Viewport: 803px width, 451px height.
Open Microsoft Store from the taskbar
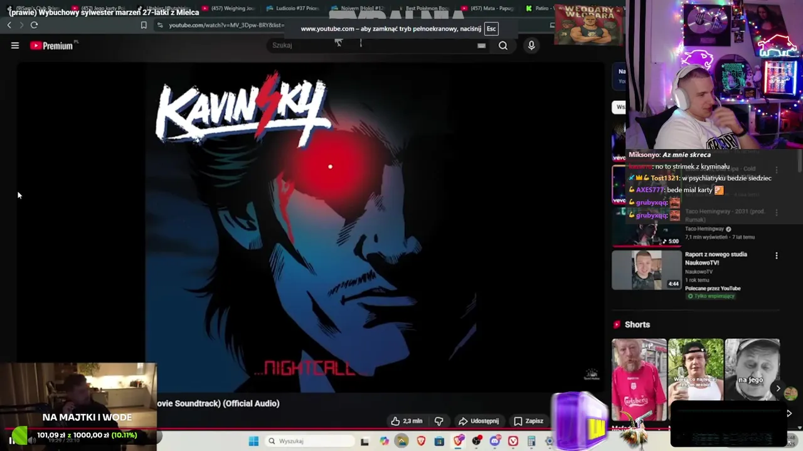point(439,441)
